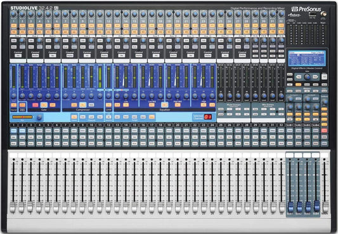338x234 pixels.
Task: Turn the Level knob below CH 32 meter
Action: click(281, 96)
